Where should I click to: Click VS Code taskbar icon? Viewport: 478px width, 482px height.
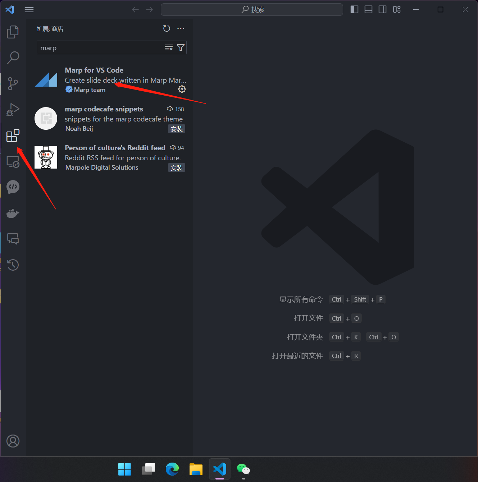(220, 469)
